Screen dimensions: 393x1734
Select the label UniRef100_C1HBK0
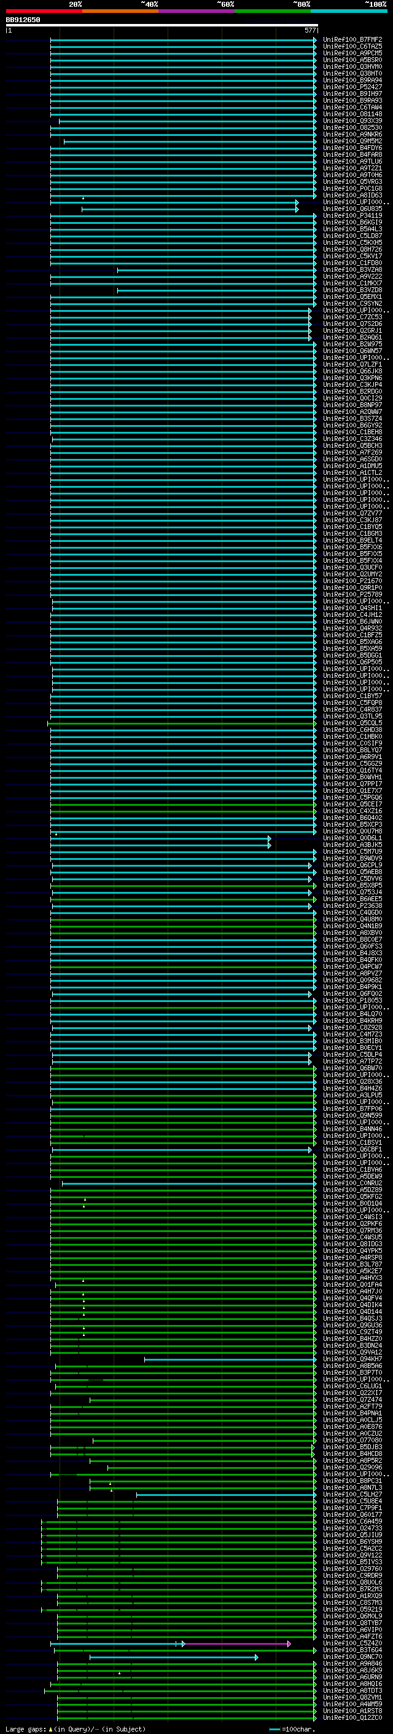(352, 736)
